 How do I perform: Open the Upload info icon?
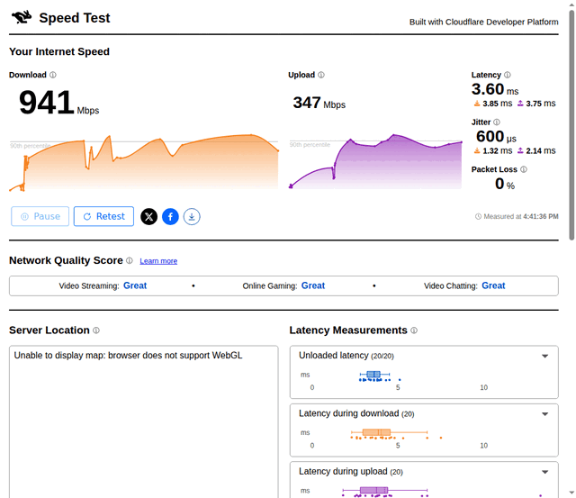pos(321,75)
